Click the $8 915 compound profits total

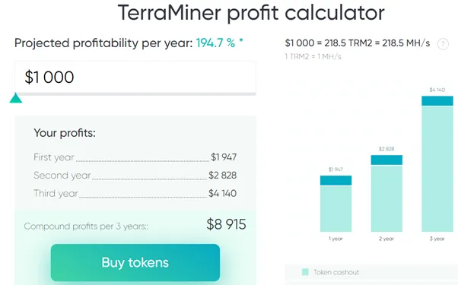coord(227,224)
